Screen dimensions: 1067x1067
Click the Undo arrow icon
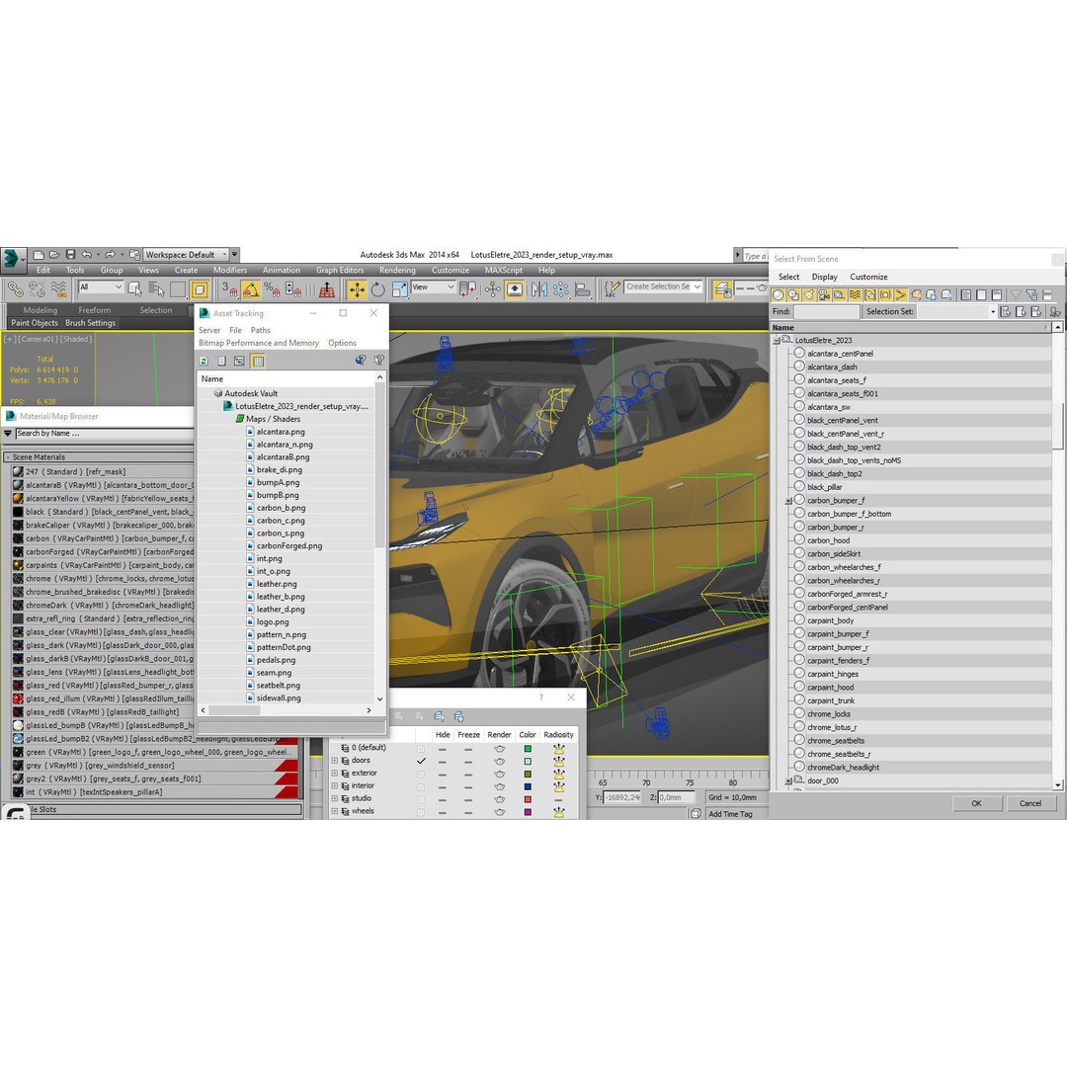(86, 255)
